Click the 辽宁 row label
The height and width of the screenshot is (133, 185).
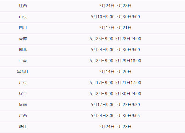pos(23,94)
